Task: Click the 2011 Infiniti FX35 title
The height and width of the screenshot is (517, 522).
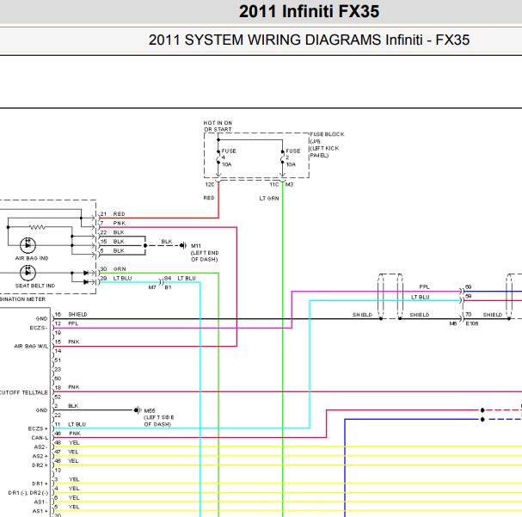Action: click(309, 12)
